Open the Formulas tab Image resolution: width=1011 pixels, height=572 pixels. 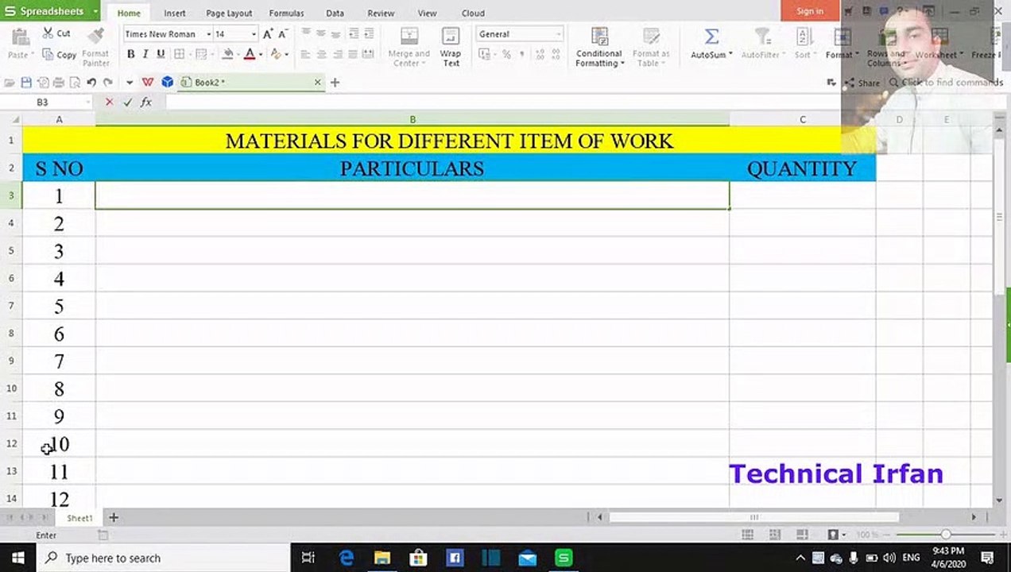click(286, 13)
